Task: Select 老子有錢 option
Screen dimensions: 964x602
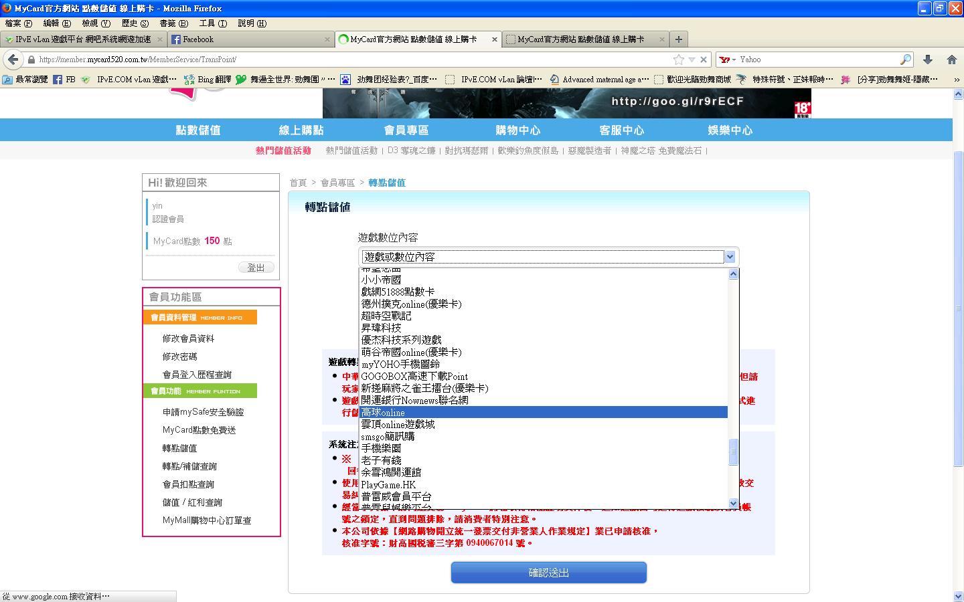Action: coord(544,460)
